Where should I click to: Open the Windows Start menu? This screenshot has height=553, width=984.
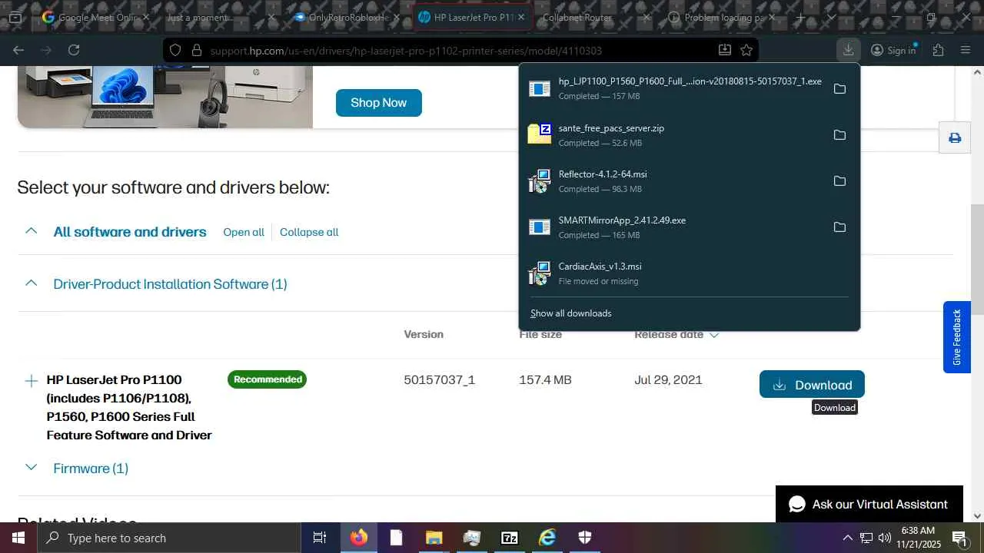18,538
